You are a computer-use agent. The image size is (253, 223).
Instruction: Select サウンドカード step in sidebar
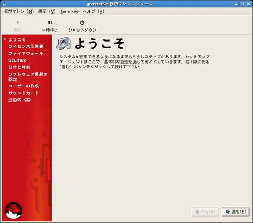click(x=24, y=93)
